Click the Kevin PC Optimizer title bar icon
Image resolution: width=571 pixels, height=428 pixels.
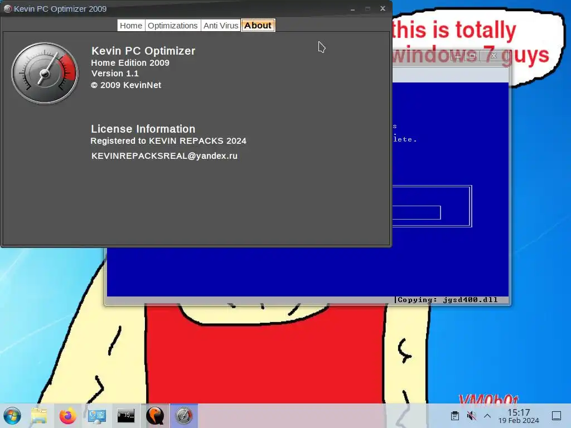tap(7, 9)
